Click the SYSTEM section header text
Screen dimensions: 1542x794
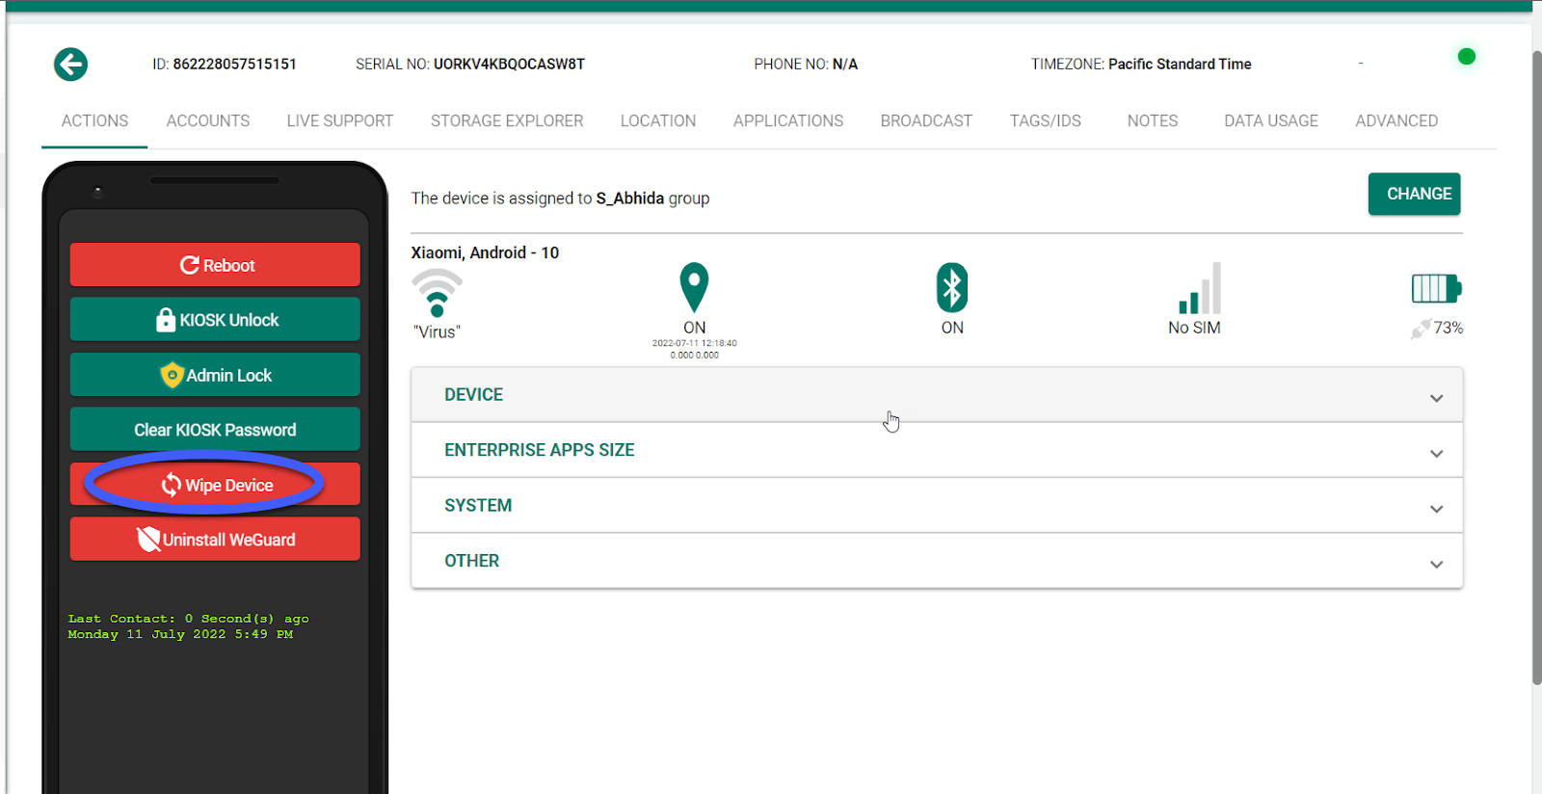478,505
